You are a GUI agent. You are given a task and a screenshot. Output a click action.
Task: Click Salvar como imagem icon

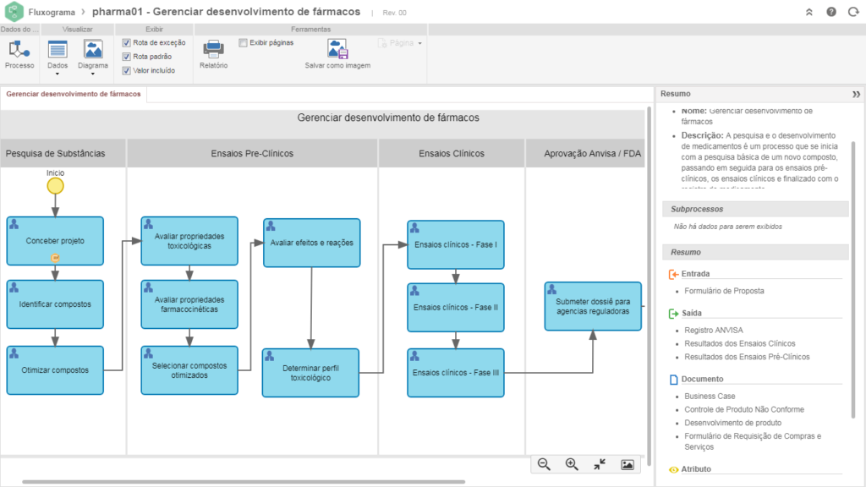(x=337, y=51)
